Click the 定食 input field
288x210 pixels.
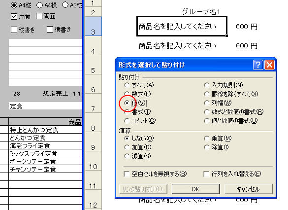(x=46, y=106)
